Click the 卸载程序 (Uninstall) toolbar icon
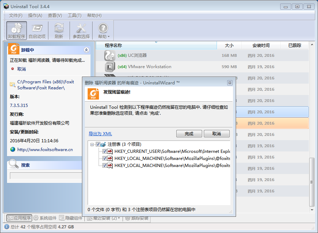The image size is (318, 233). pyautogui.click(x=17, y=30)
